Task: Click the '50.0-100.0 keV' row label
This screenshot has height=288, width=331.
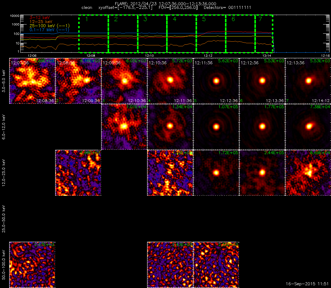Action: tap(4, 265)
